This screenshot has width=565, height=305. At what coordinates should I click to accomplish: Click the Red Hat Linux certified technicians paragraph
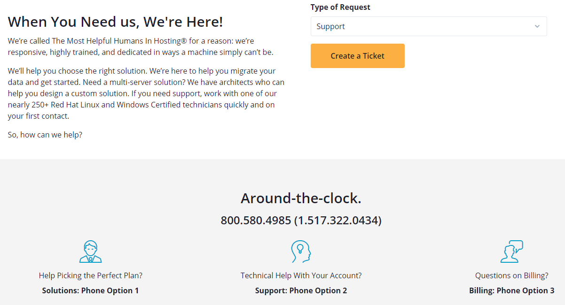click(146, 93)
